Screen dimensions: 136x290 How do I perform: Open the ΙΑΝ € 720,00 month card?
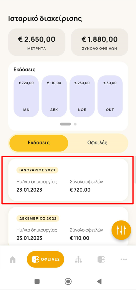26,96
